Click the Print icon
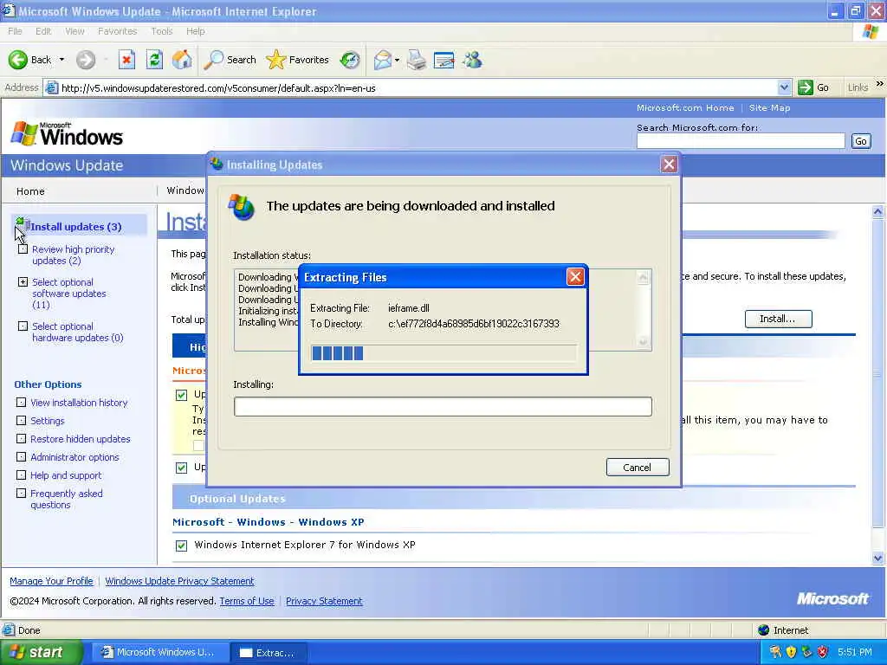 pyautogui.click(x=417, y=60)
